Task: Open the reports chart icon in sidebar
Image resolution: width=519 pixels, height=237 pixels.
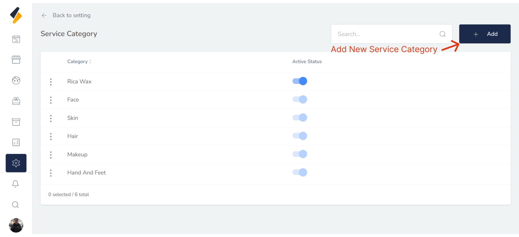Action: pyautogui.click(x=16, y=142)
